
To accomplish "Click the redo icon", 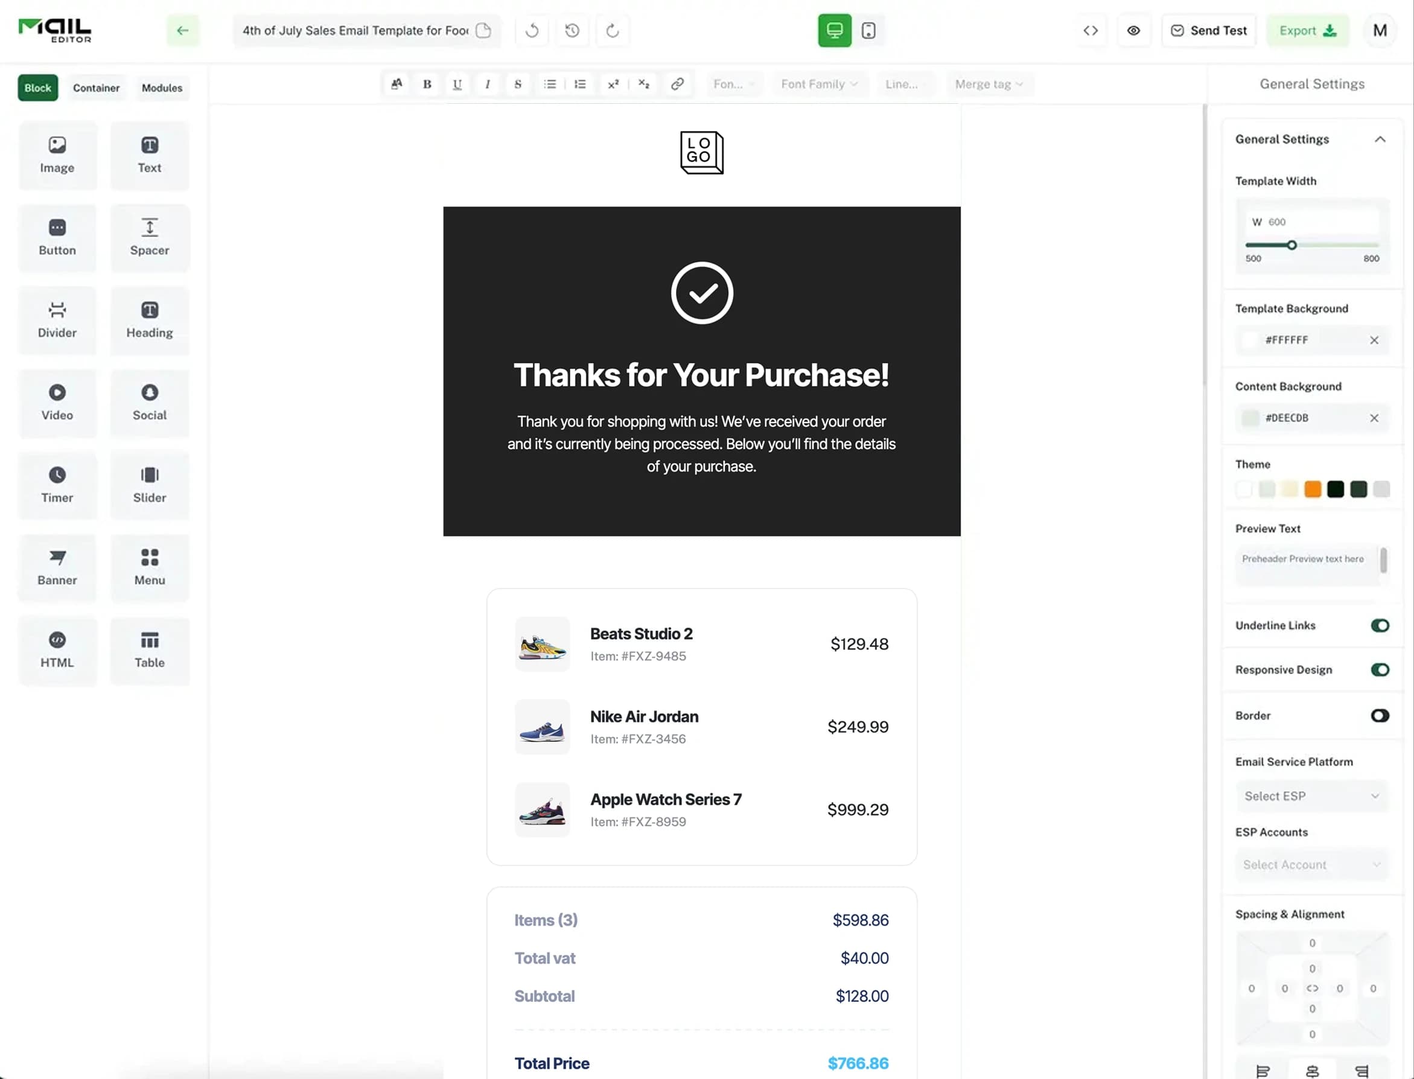I will pyautogui.click(x=613, y=30).
